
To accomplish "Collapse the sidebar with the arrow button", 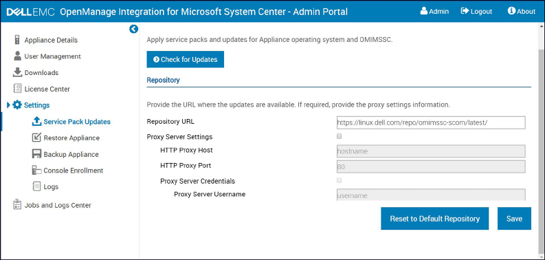I will point(134,29).
